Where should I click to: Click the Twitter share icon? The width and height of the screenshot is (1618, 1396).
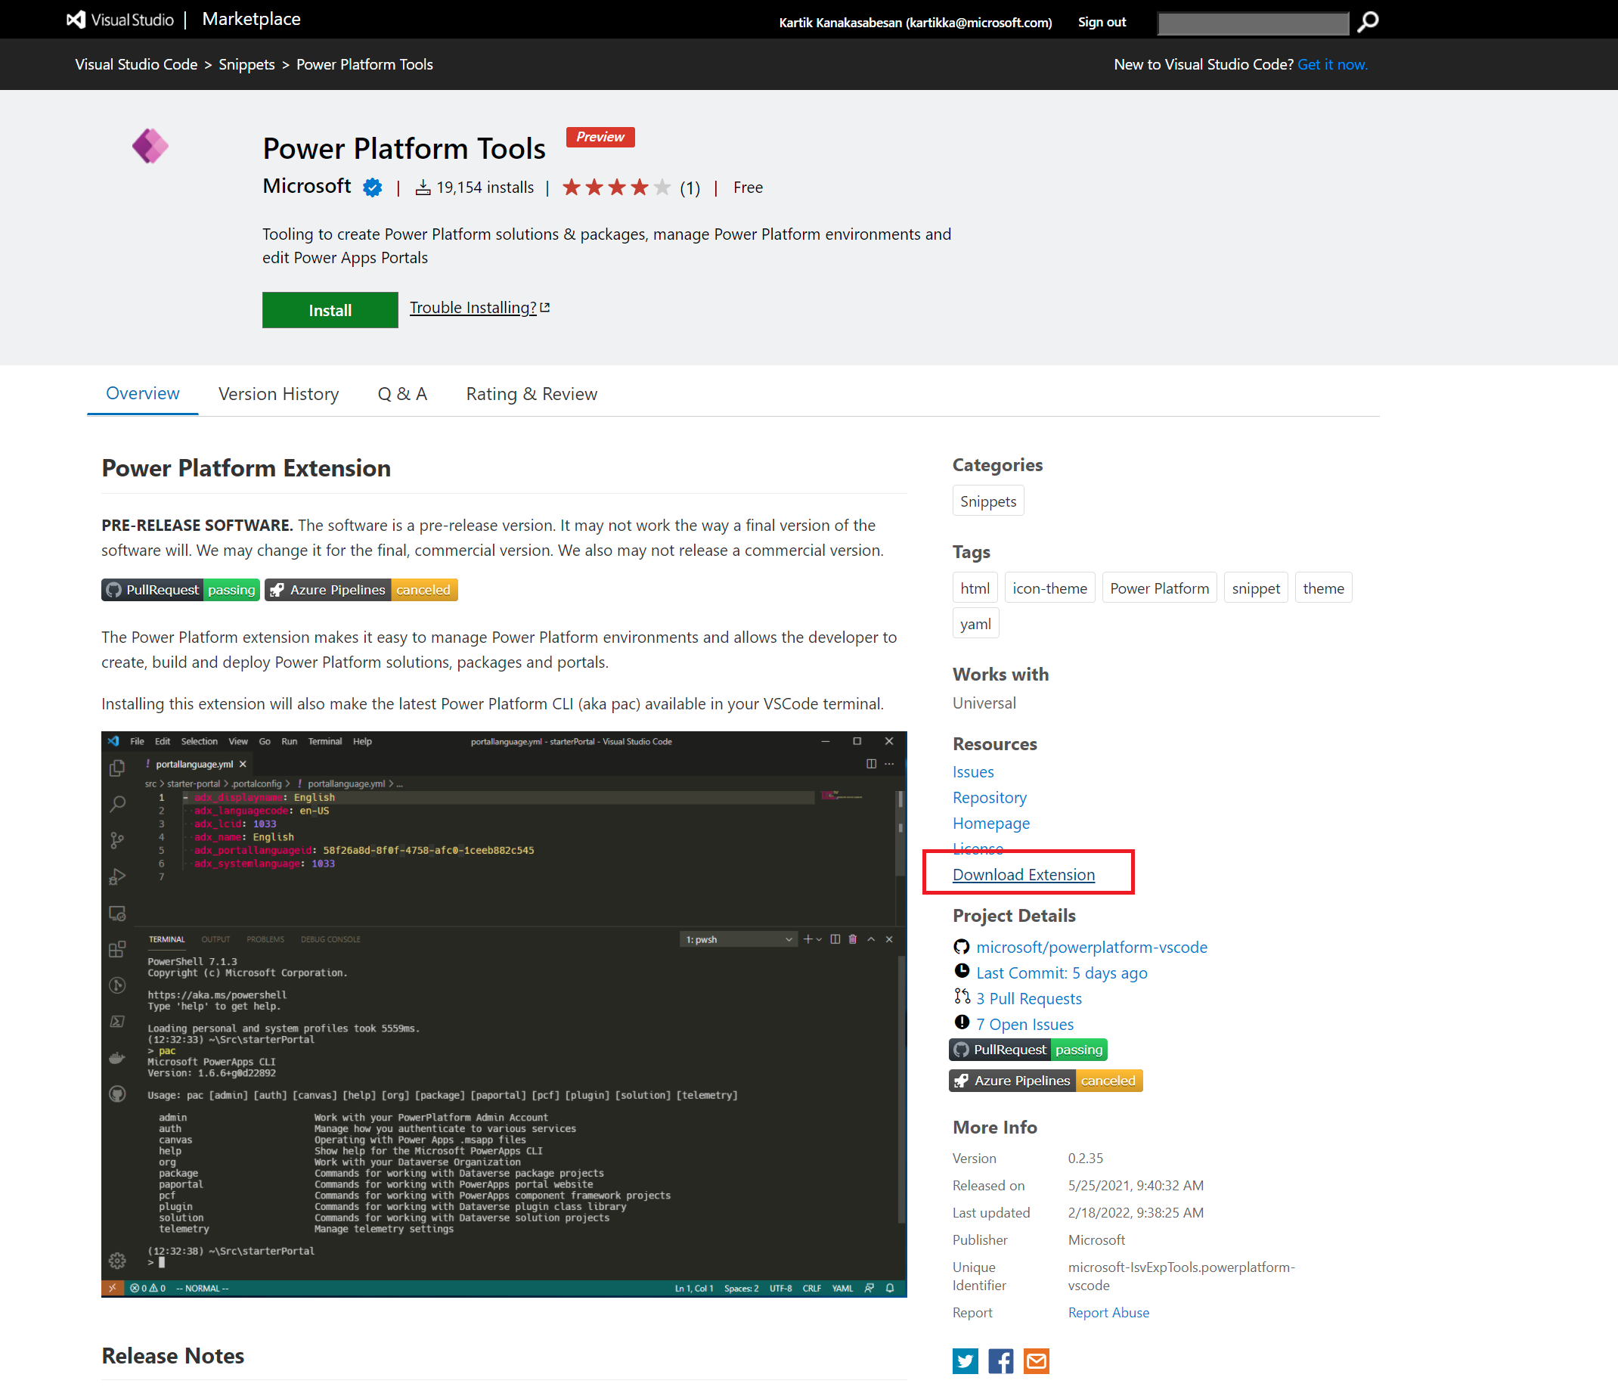tap(966, 1361)
